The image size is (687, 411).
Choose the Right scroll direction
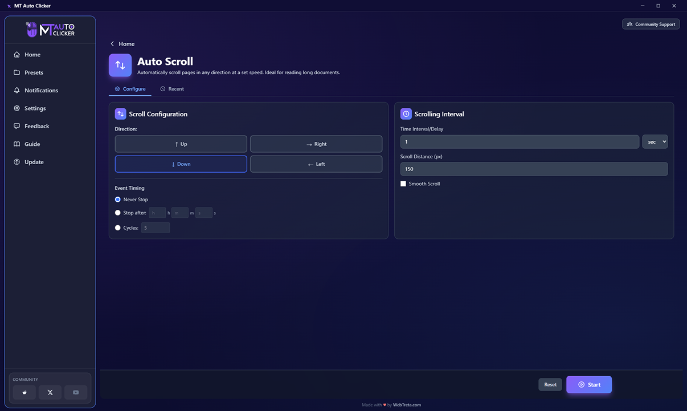[x=316, y=144]
